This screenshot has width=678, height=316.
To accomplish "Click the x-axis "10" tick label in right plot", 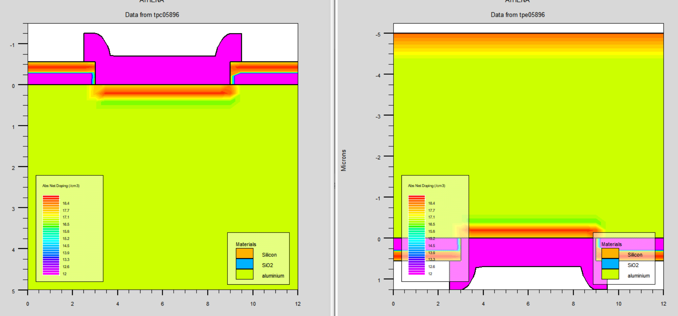I will 619,304.
